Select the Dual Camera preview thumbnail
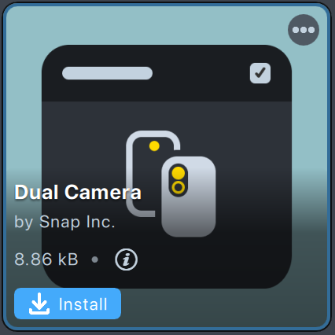 (167, 167)
